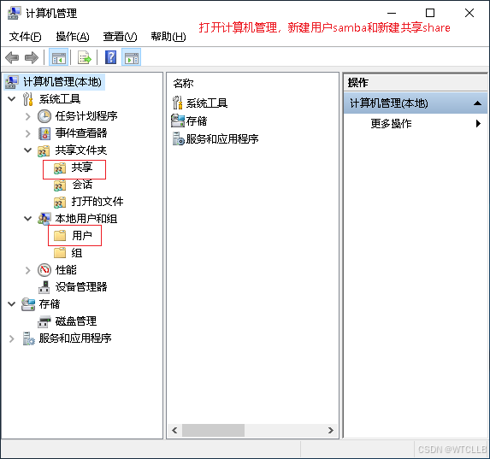Click the 组 folder icon
The height and width of the screenshot is (459, 490).
[60, 253]
